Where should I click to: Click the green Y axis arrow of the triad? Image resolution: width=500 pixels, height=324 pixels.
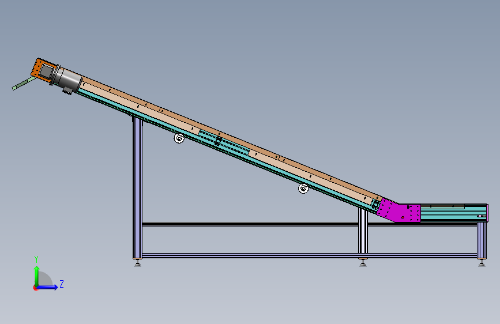coord(37,276)
